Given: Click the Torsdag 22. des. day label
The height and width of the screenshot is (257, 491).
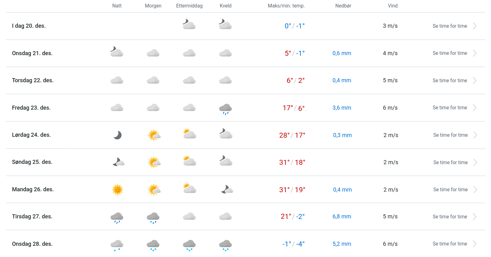Looking at the screenshot, I should (33, 80).
